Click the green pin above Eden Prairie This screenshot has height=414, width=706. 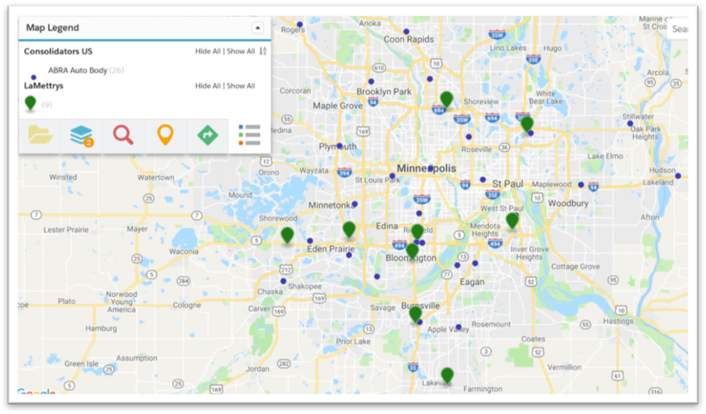349,229
